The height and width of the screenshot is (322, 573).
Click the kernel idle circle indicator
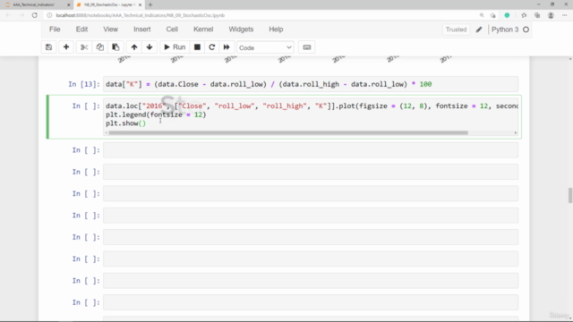click(x=526, y=30)
